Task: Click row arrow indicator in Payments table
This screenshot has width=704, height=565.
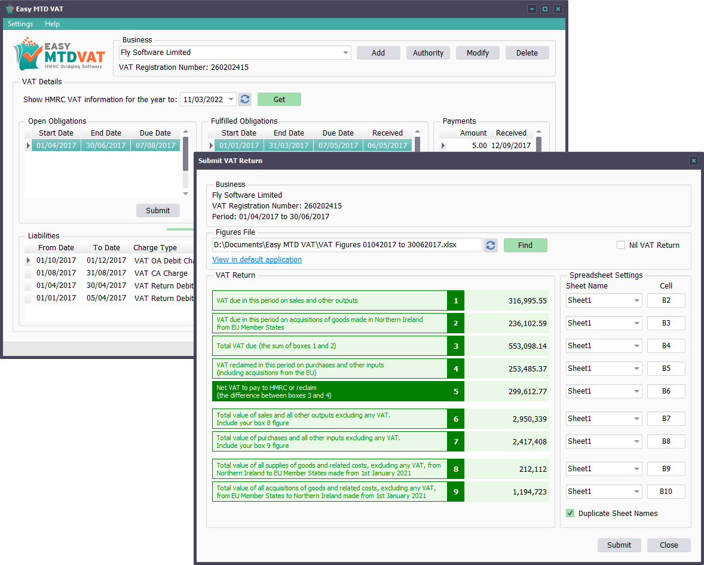Action: click(443, 145)
